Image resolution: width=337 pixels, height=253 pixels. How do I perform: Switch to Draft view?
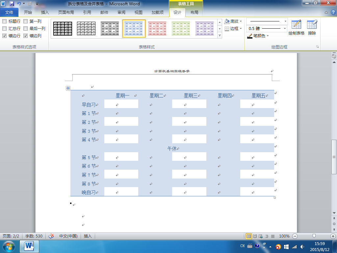pyautogui.click(x=273, y=236)
